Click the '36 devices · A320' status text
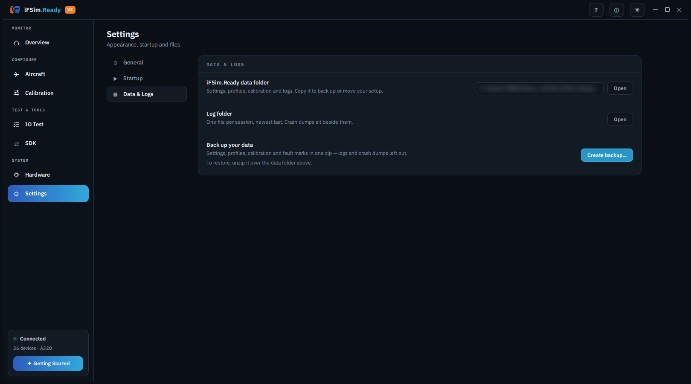The width and height of the screenshot is (691, 384). 32,349
